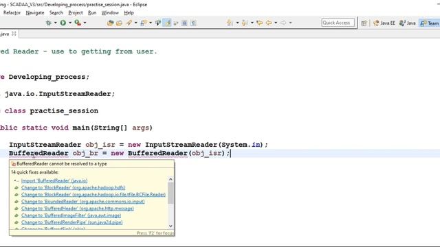The height and width of the screenshot is (247, 440).
Task: Toggle the highlighted Mark Occurrences button
Action: coord(167,23)
